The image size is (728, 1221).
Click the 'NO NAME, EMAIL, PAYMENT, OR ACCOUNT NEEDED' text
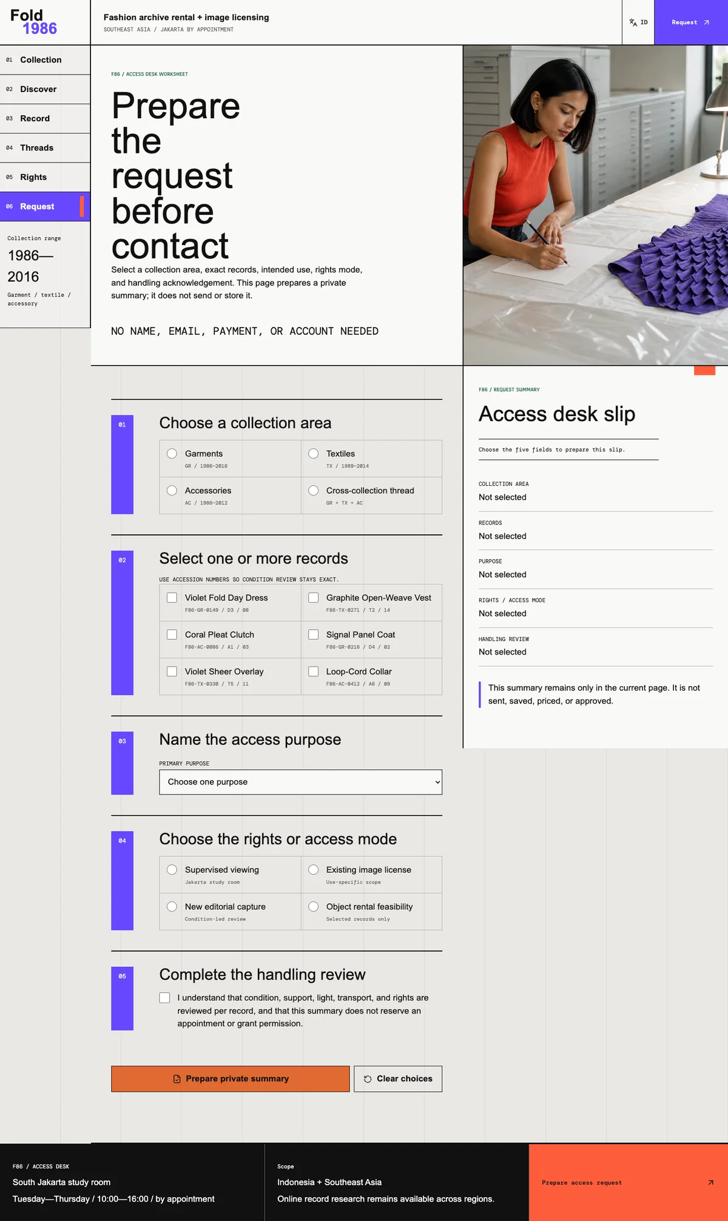point(244,331)
